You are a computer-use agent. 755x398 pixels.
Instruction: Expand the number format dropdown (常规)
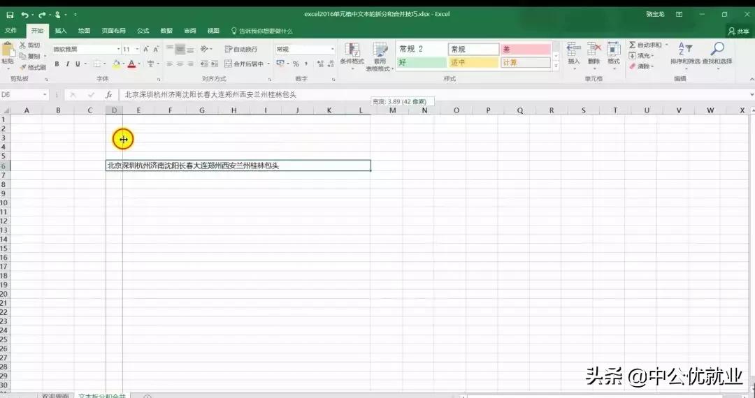[x=332, y=50]
